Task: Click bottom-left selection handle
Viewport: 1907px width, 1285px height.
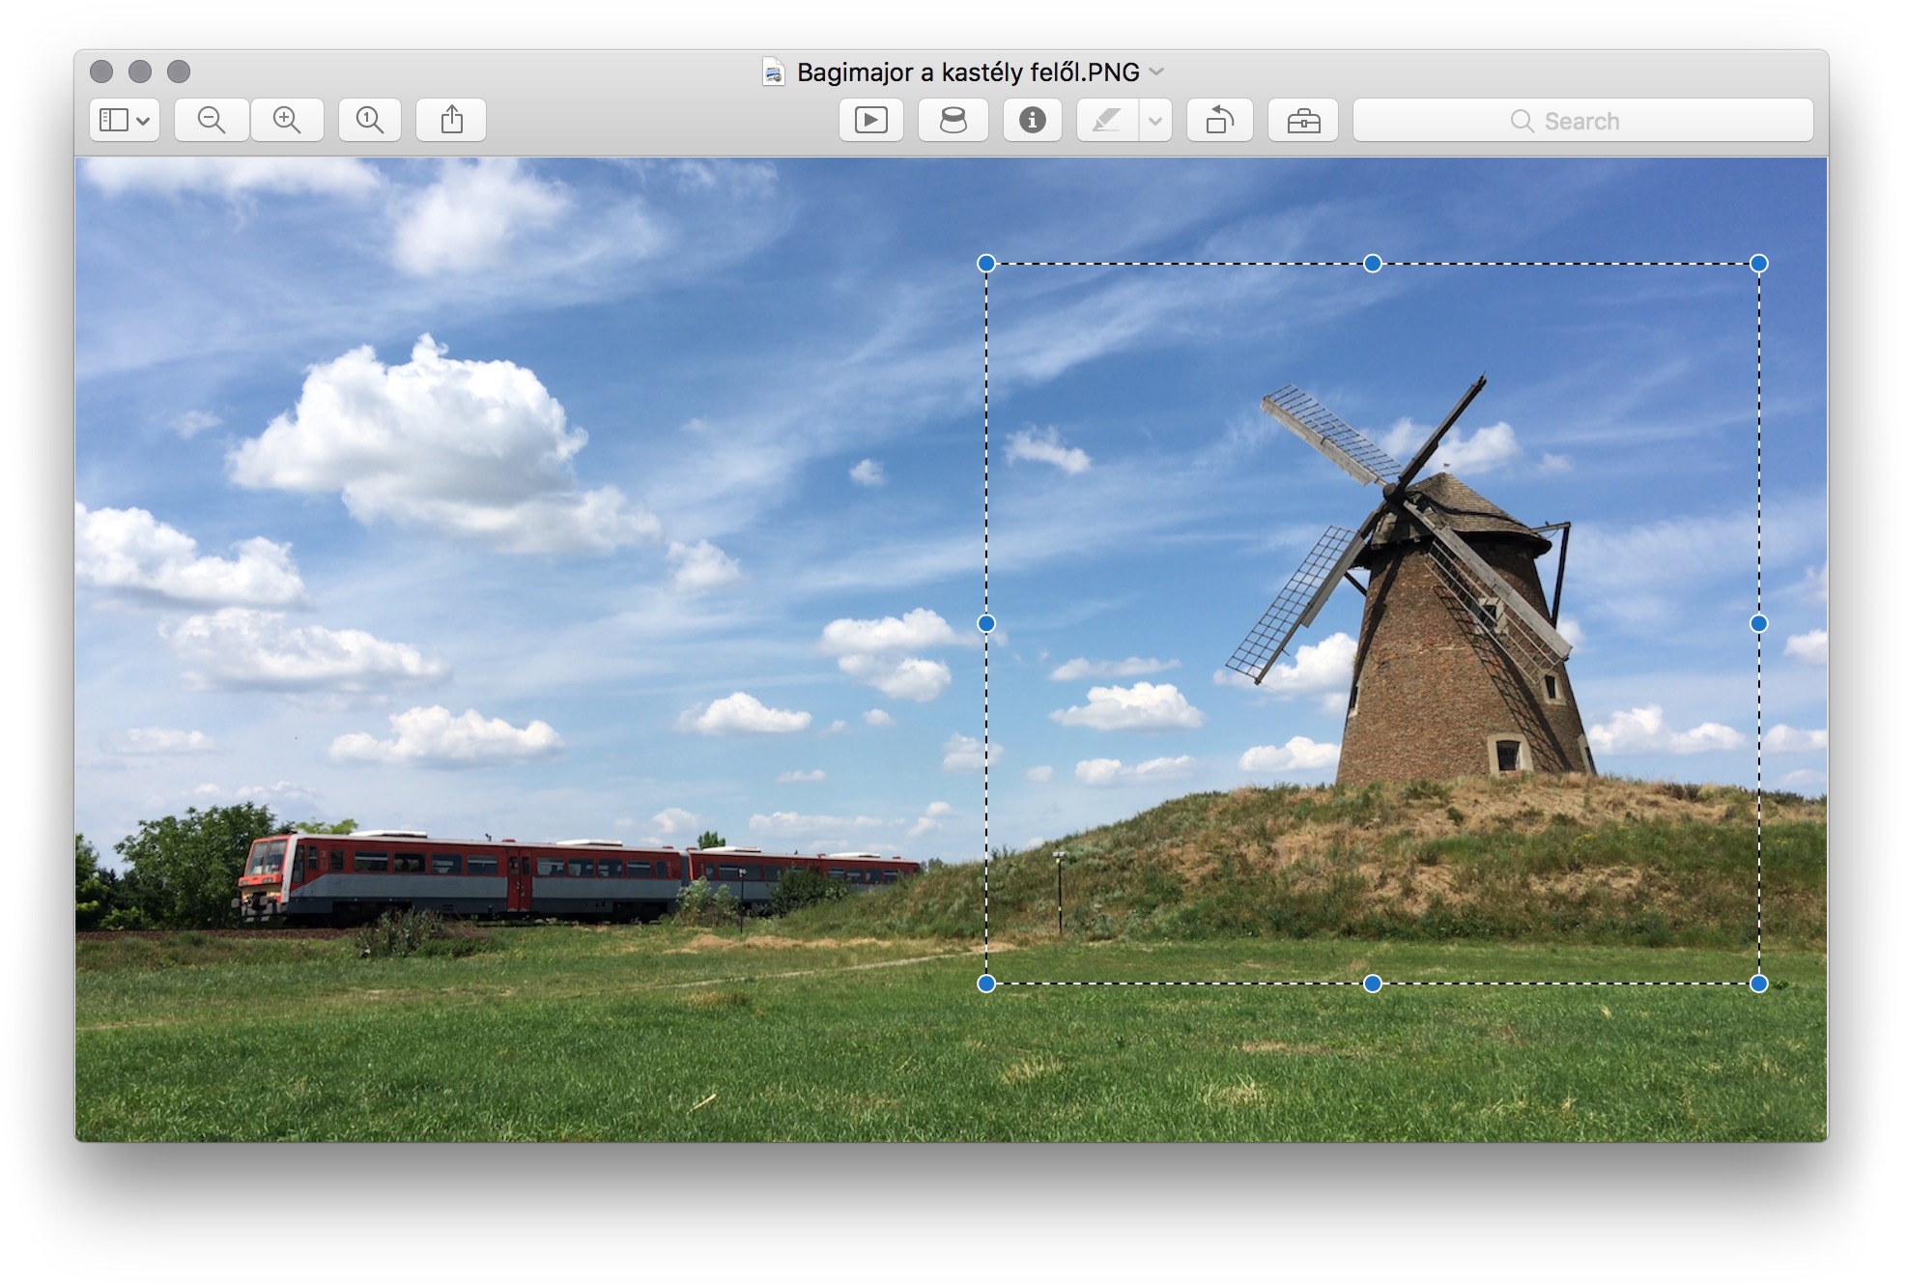Action: pyautogui.click(x=986, y=984)
